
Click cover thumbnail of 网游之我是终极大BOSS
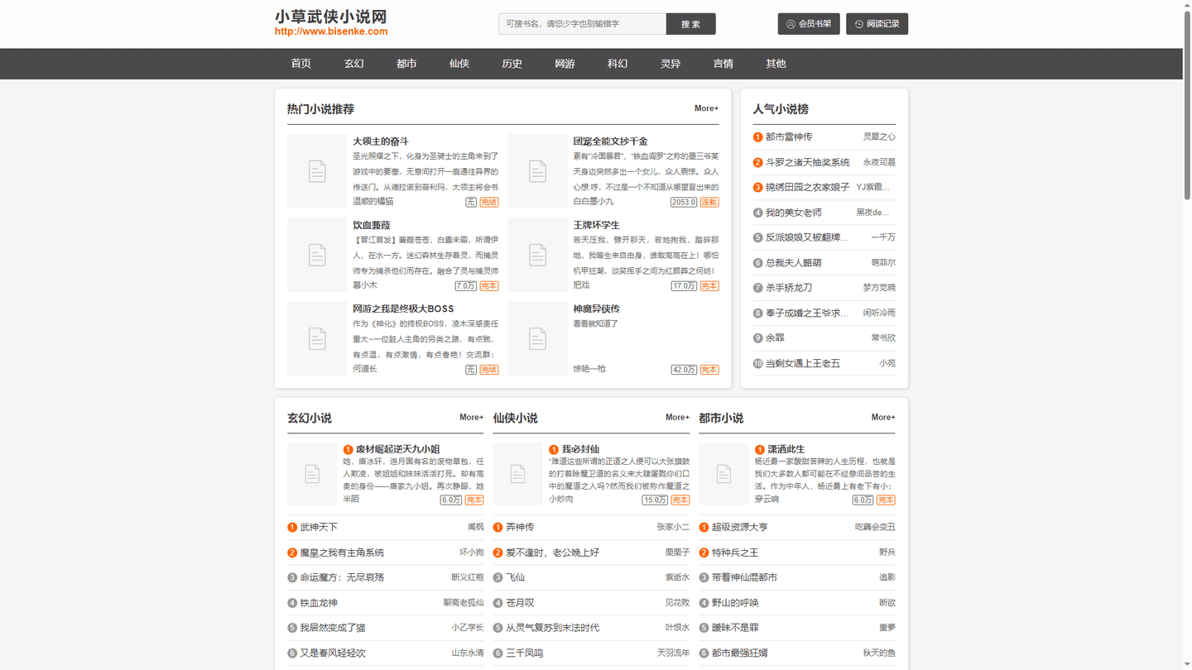(317, 338)
